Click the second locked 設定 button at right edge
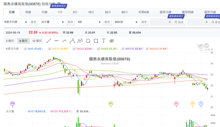This screenshot has height=127, width=220. tap(215, 22)
